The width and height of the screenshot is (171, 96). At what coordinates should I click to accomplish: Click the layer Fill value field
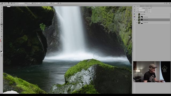click(x=149, y=12)
